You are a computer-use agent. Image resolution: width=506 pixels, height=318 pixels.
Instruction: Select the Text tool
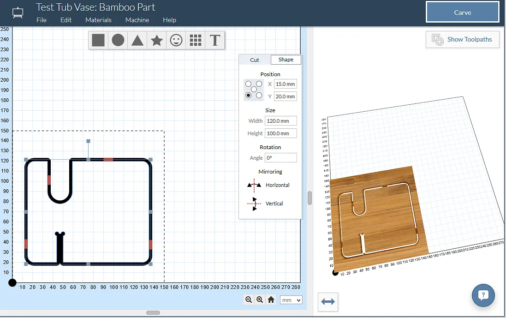pos(214,40)
